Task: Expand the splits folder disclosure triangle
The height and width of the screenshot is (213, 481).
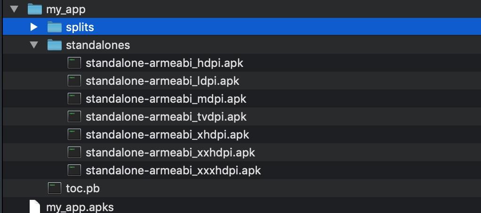Action: click(33, 27)
